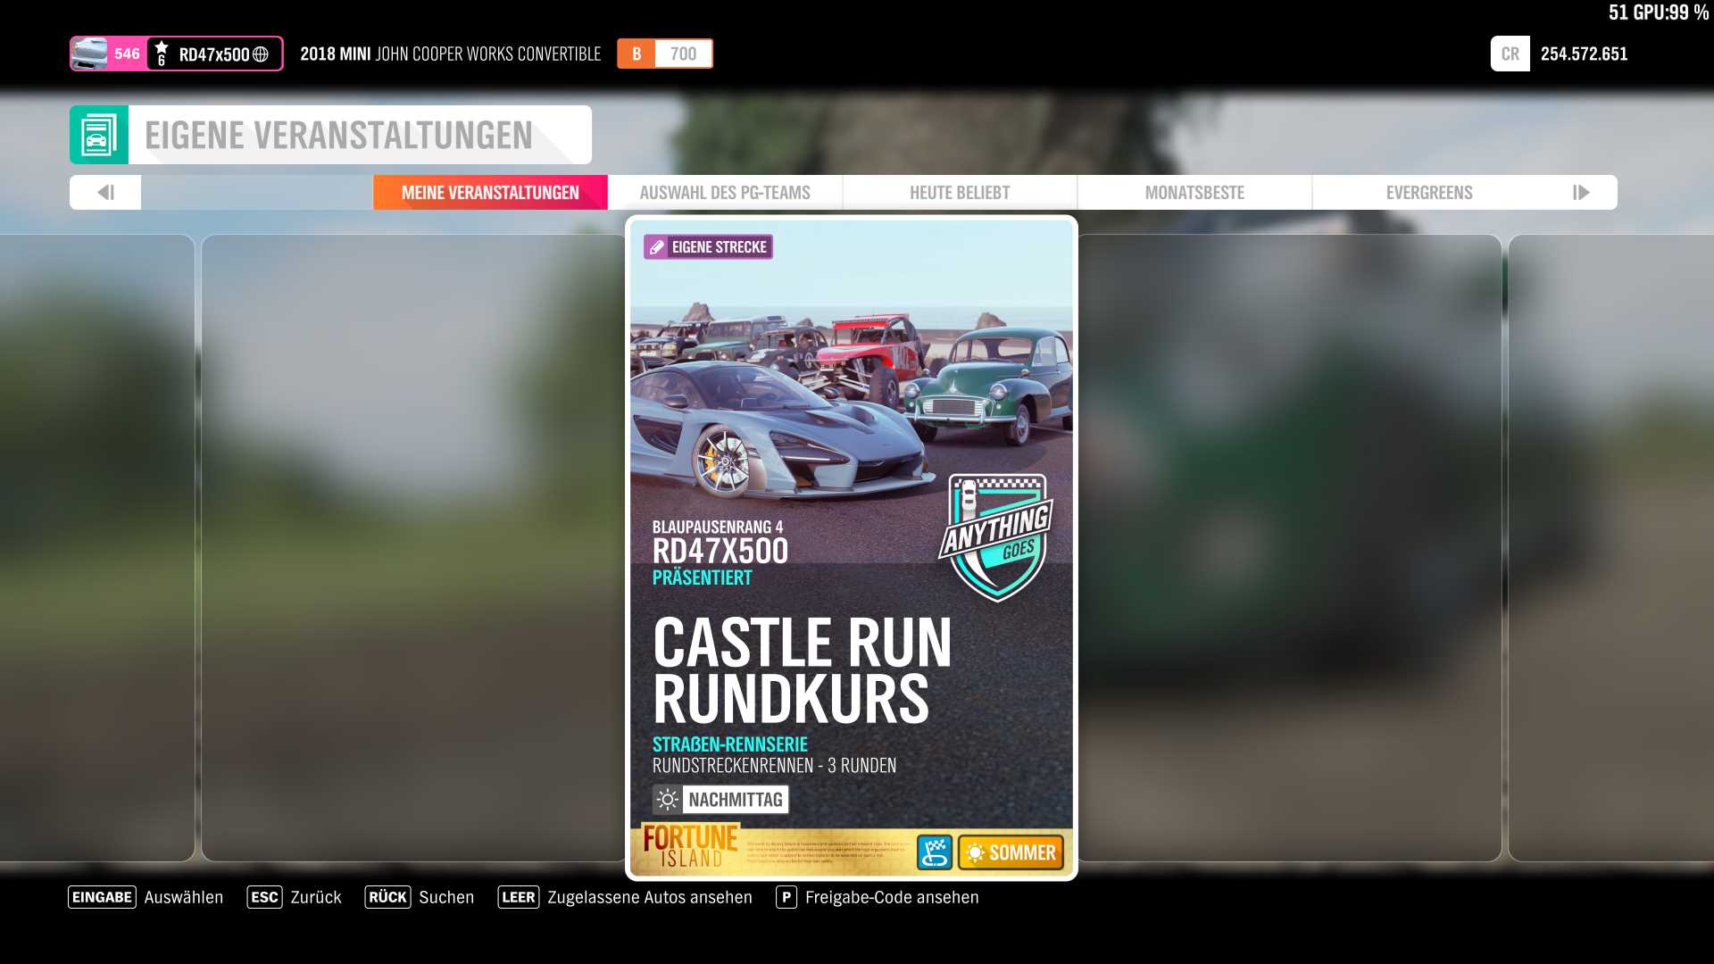Click the Anything Goes shield badge

[996, 536]
